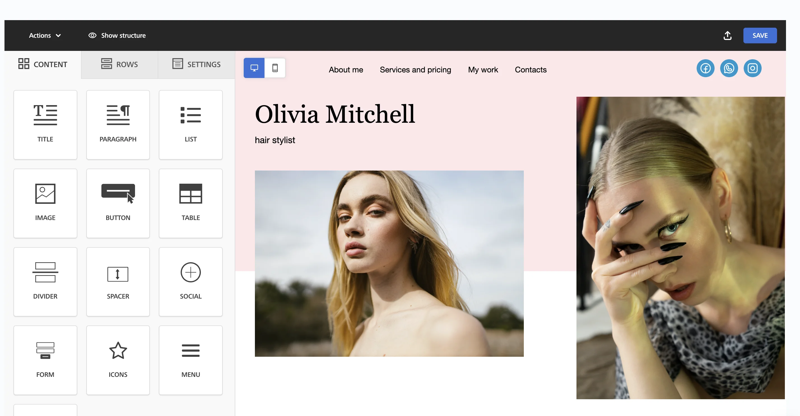This screenshot has height=416, width=800.
Task: Select the Spacer content block
Action: click(118, 282)
